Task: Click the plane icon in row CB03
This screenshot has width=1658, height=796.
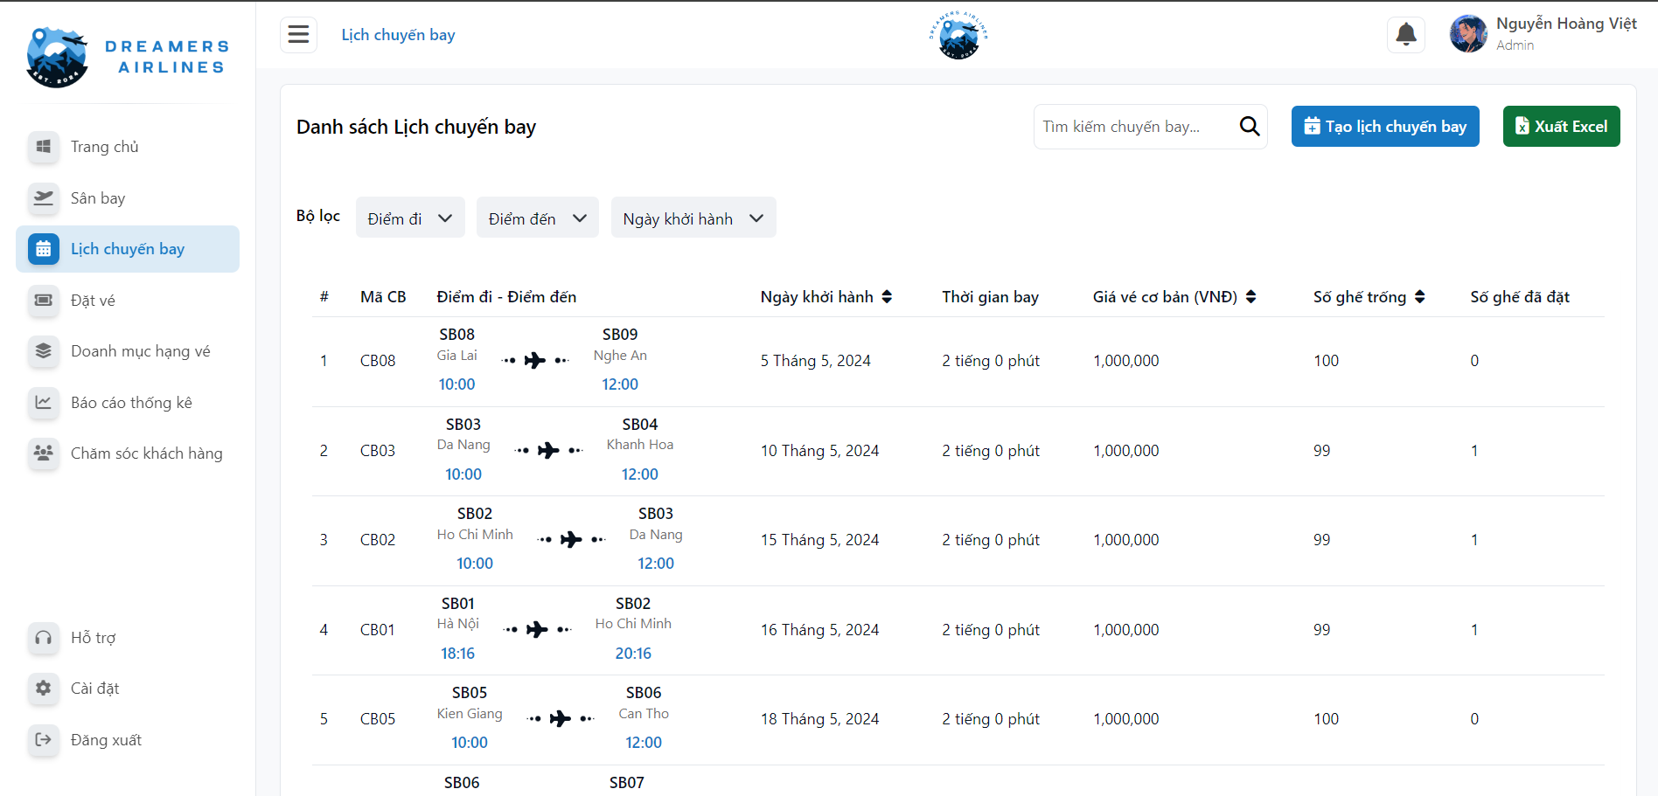Action: pos(548,450)
